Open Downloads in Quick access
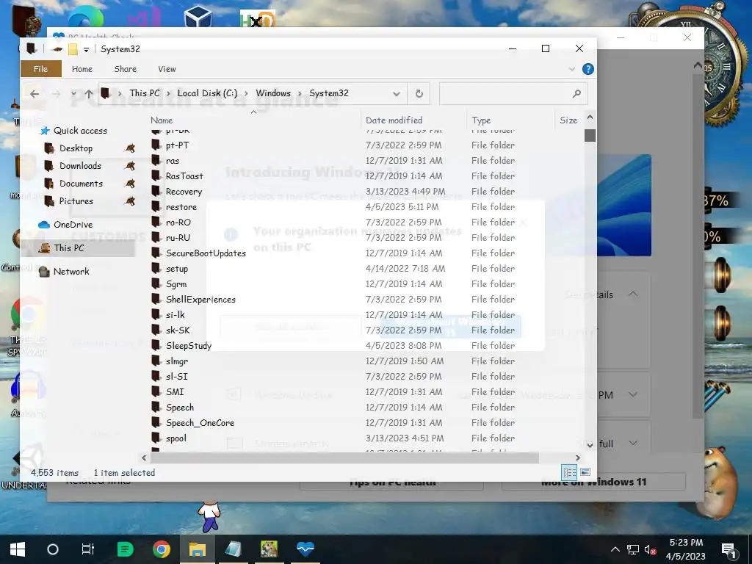 (80, 166)
